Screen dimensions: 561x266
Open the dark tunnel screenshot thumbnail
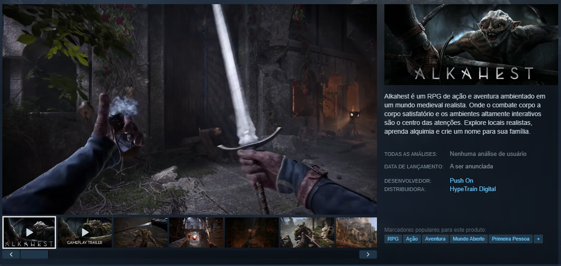tap(252, 232)
